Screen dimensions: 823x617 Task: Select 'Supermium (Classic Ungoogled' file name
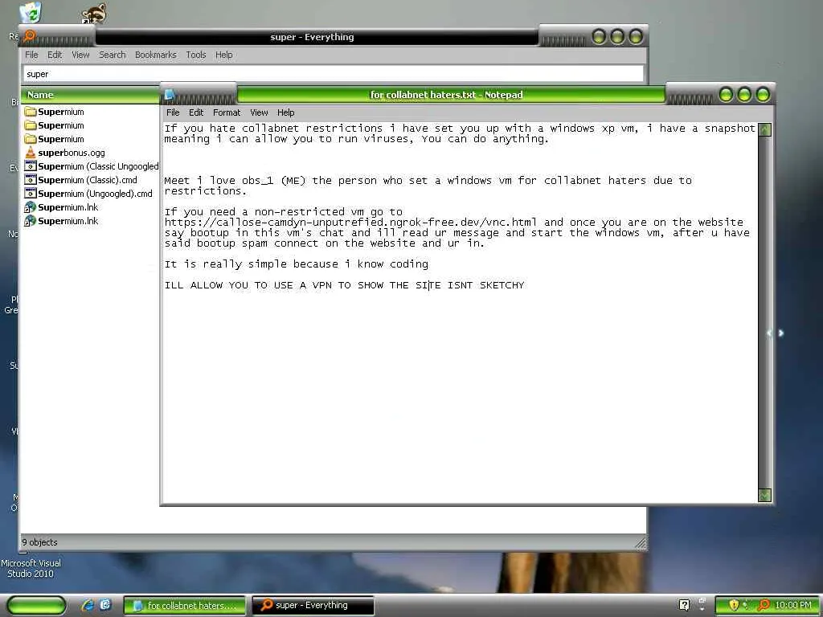tap(98, 166)
